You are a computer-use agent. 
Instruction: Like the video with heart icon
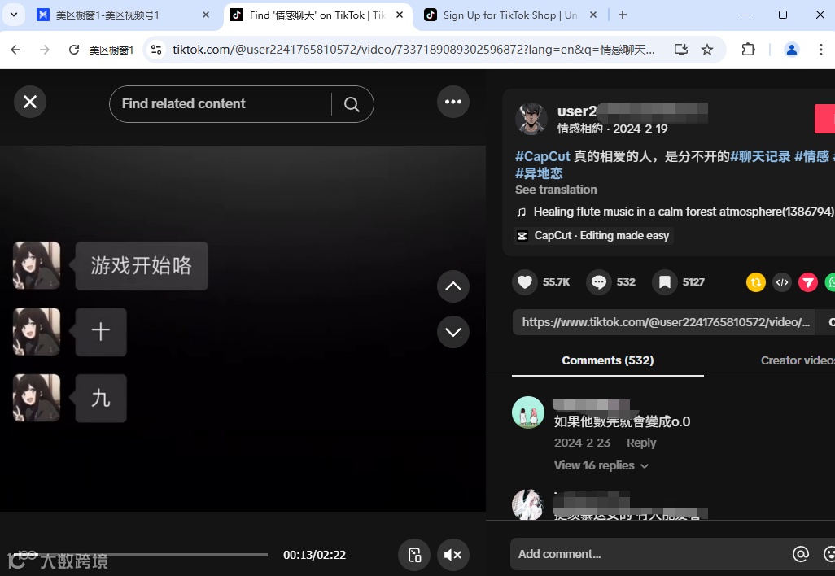(525, 282)
